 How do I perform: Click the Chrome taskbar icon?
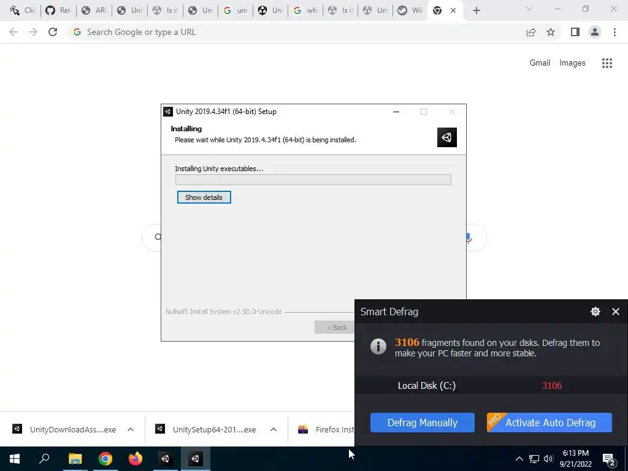tap(105, 459)
